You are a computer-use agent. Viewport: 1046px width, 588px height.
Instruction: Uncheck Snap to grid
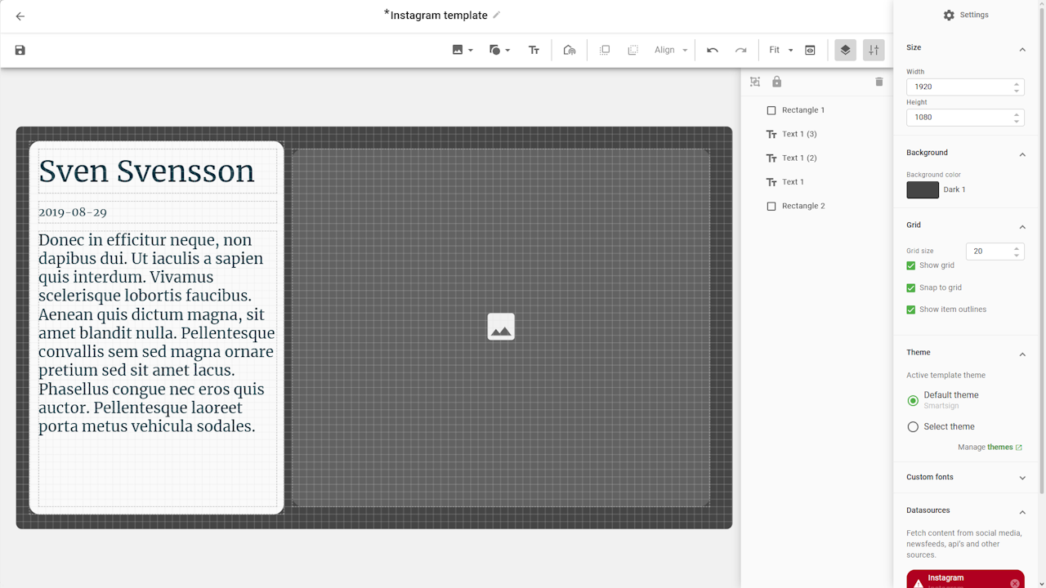(911, 287)
